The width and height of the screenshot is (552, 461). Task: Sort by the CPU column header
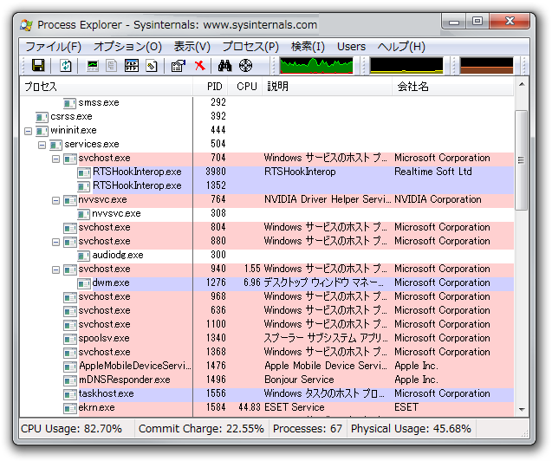[x=244, y=86]
